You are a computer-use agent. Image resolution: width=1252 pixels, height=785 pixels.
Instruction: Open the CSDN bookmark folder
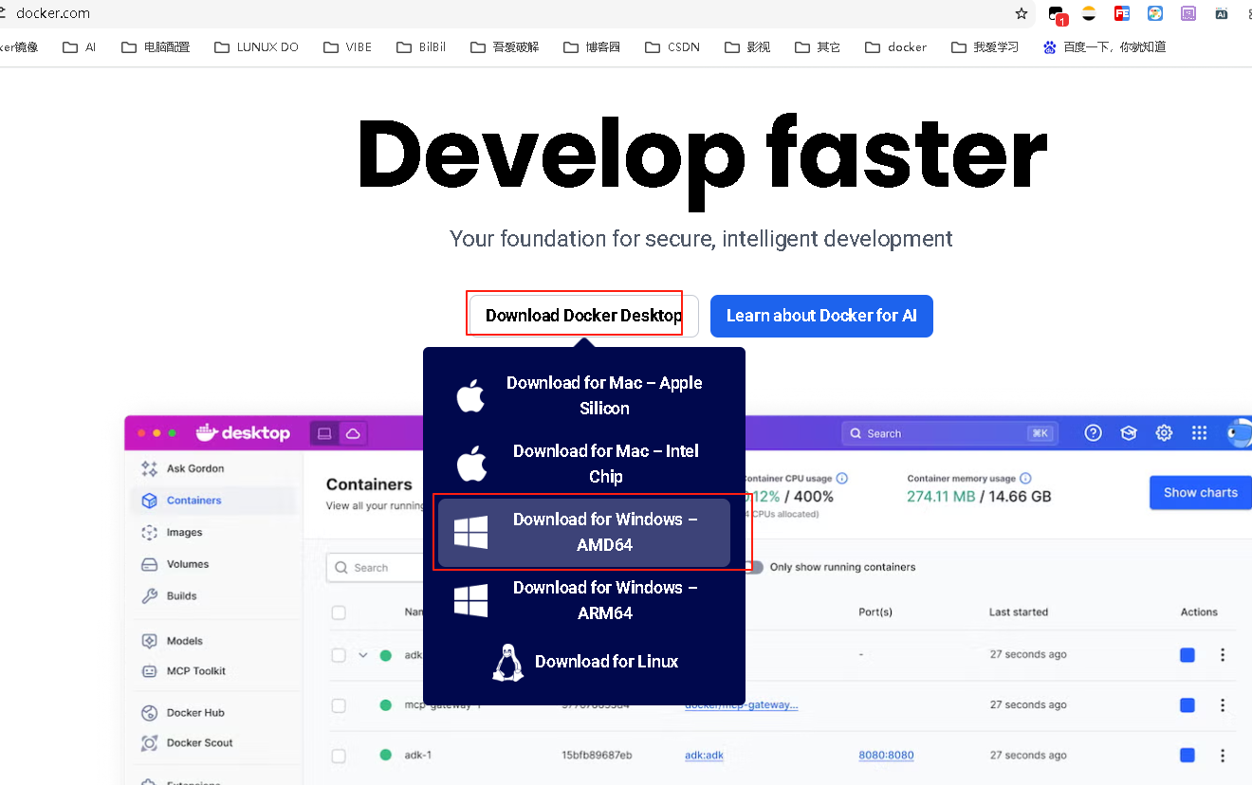coord(672,46)
